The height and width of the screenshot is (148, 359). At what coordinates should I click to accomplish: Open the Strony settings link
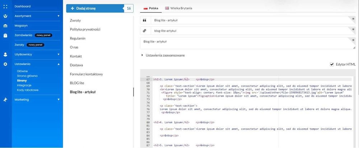click(x=22, y=80)
